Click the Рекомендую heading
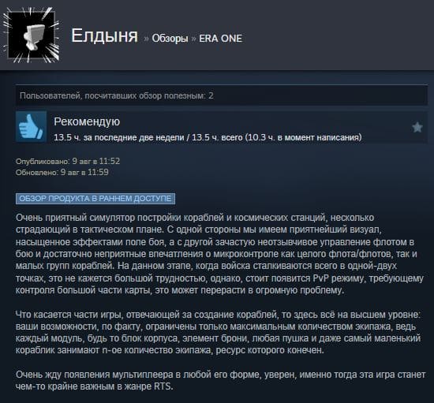Viewport: 434px width, 403px height. [x=87, y=121]
